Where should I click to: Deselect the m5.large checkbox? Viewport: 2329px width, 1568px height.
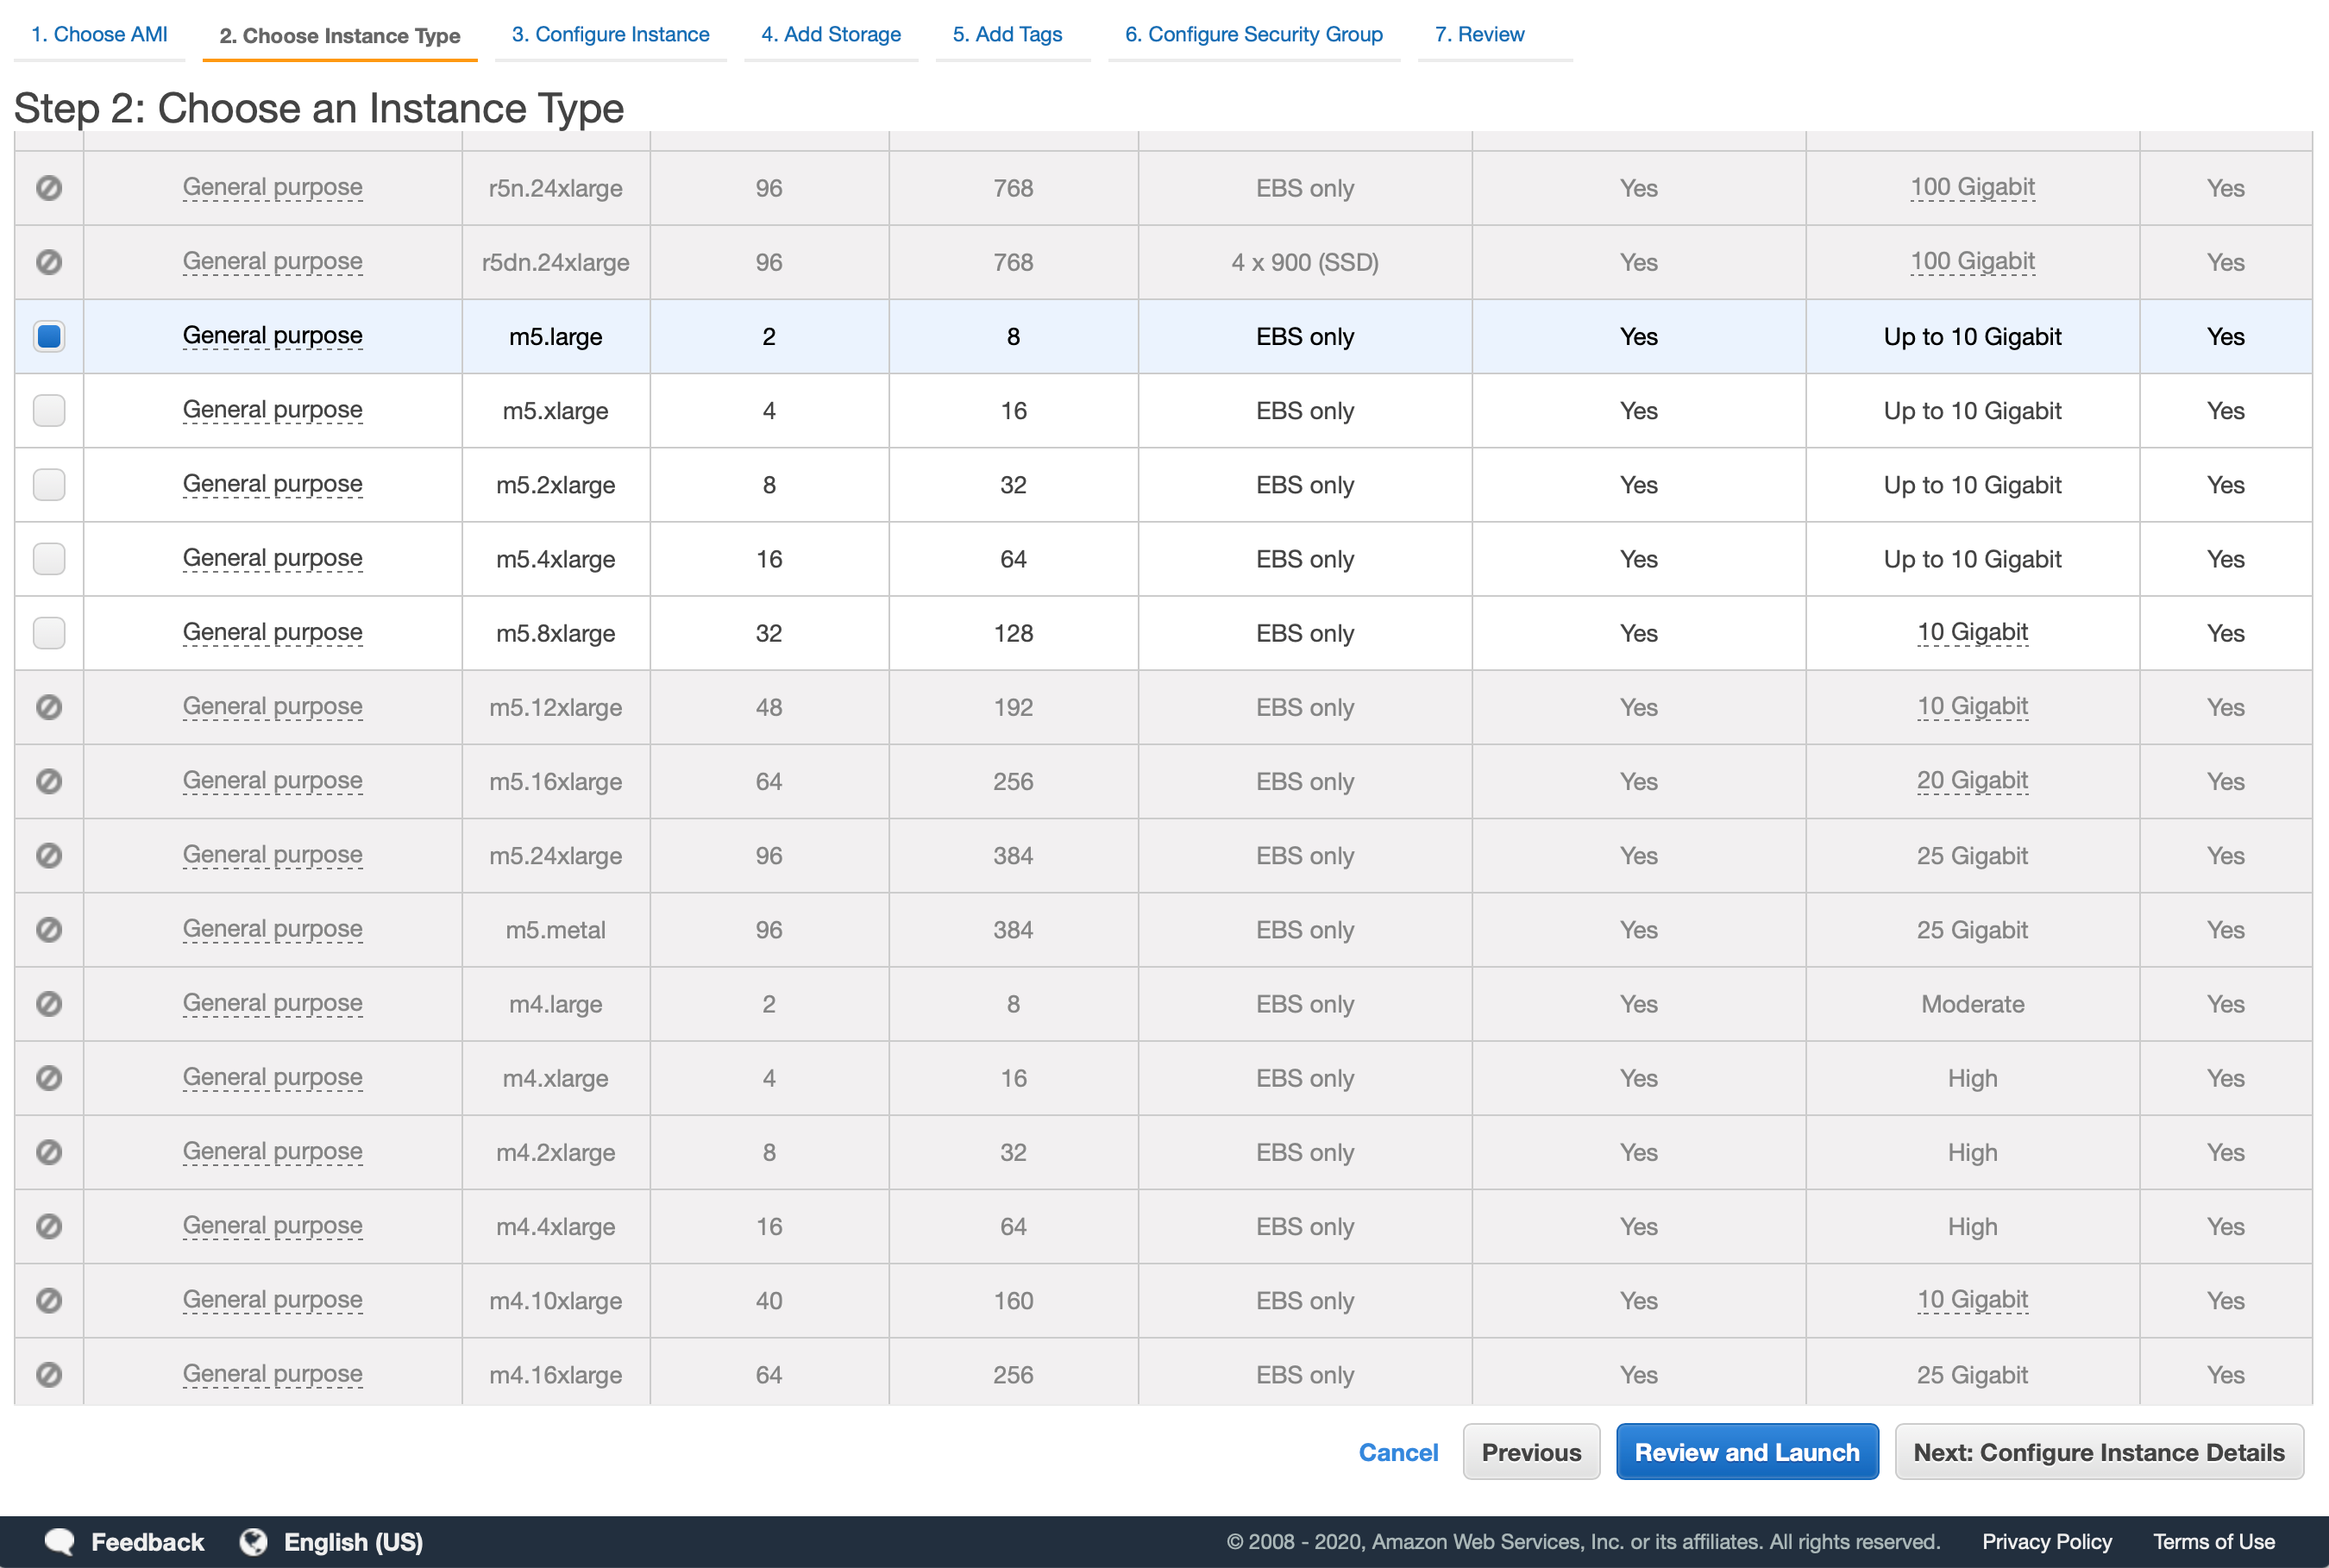point(48,336)
